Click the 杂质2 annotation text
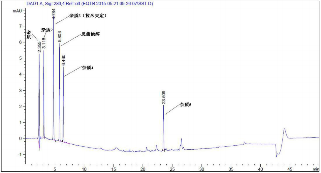The width and height of the screenshot is (321, 173). pos(47,30)
